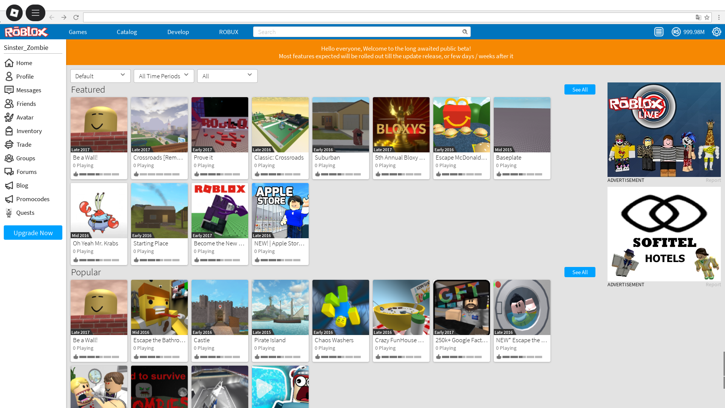The image size is (725, 408).
Task: Click the 999.98M Robux balance
Action: [x=694, y=32]
